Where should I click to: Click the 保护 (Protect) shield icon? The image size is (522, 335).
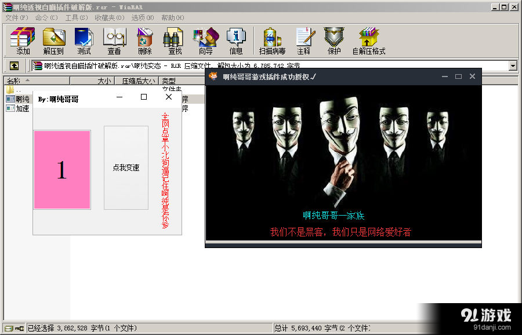(334, 41)
